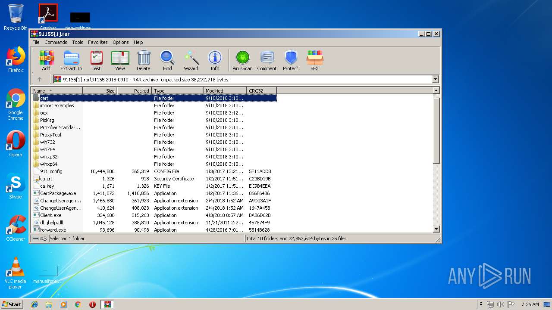The height and width of the screenshot is (310, 552).
Task: Sort by CRC32 column header
Action: (261, 90)
